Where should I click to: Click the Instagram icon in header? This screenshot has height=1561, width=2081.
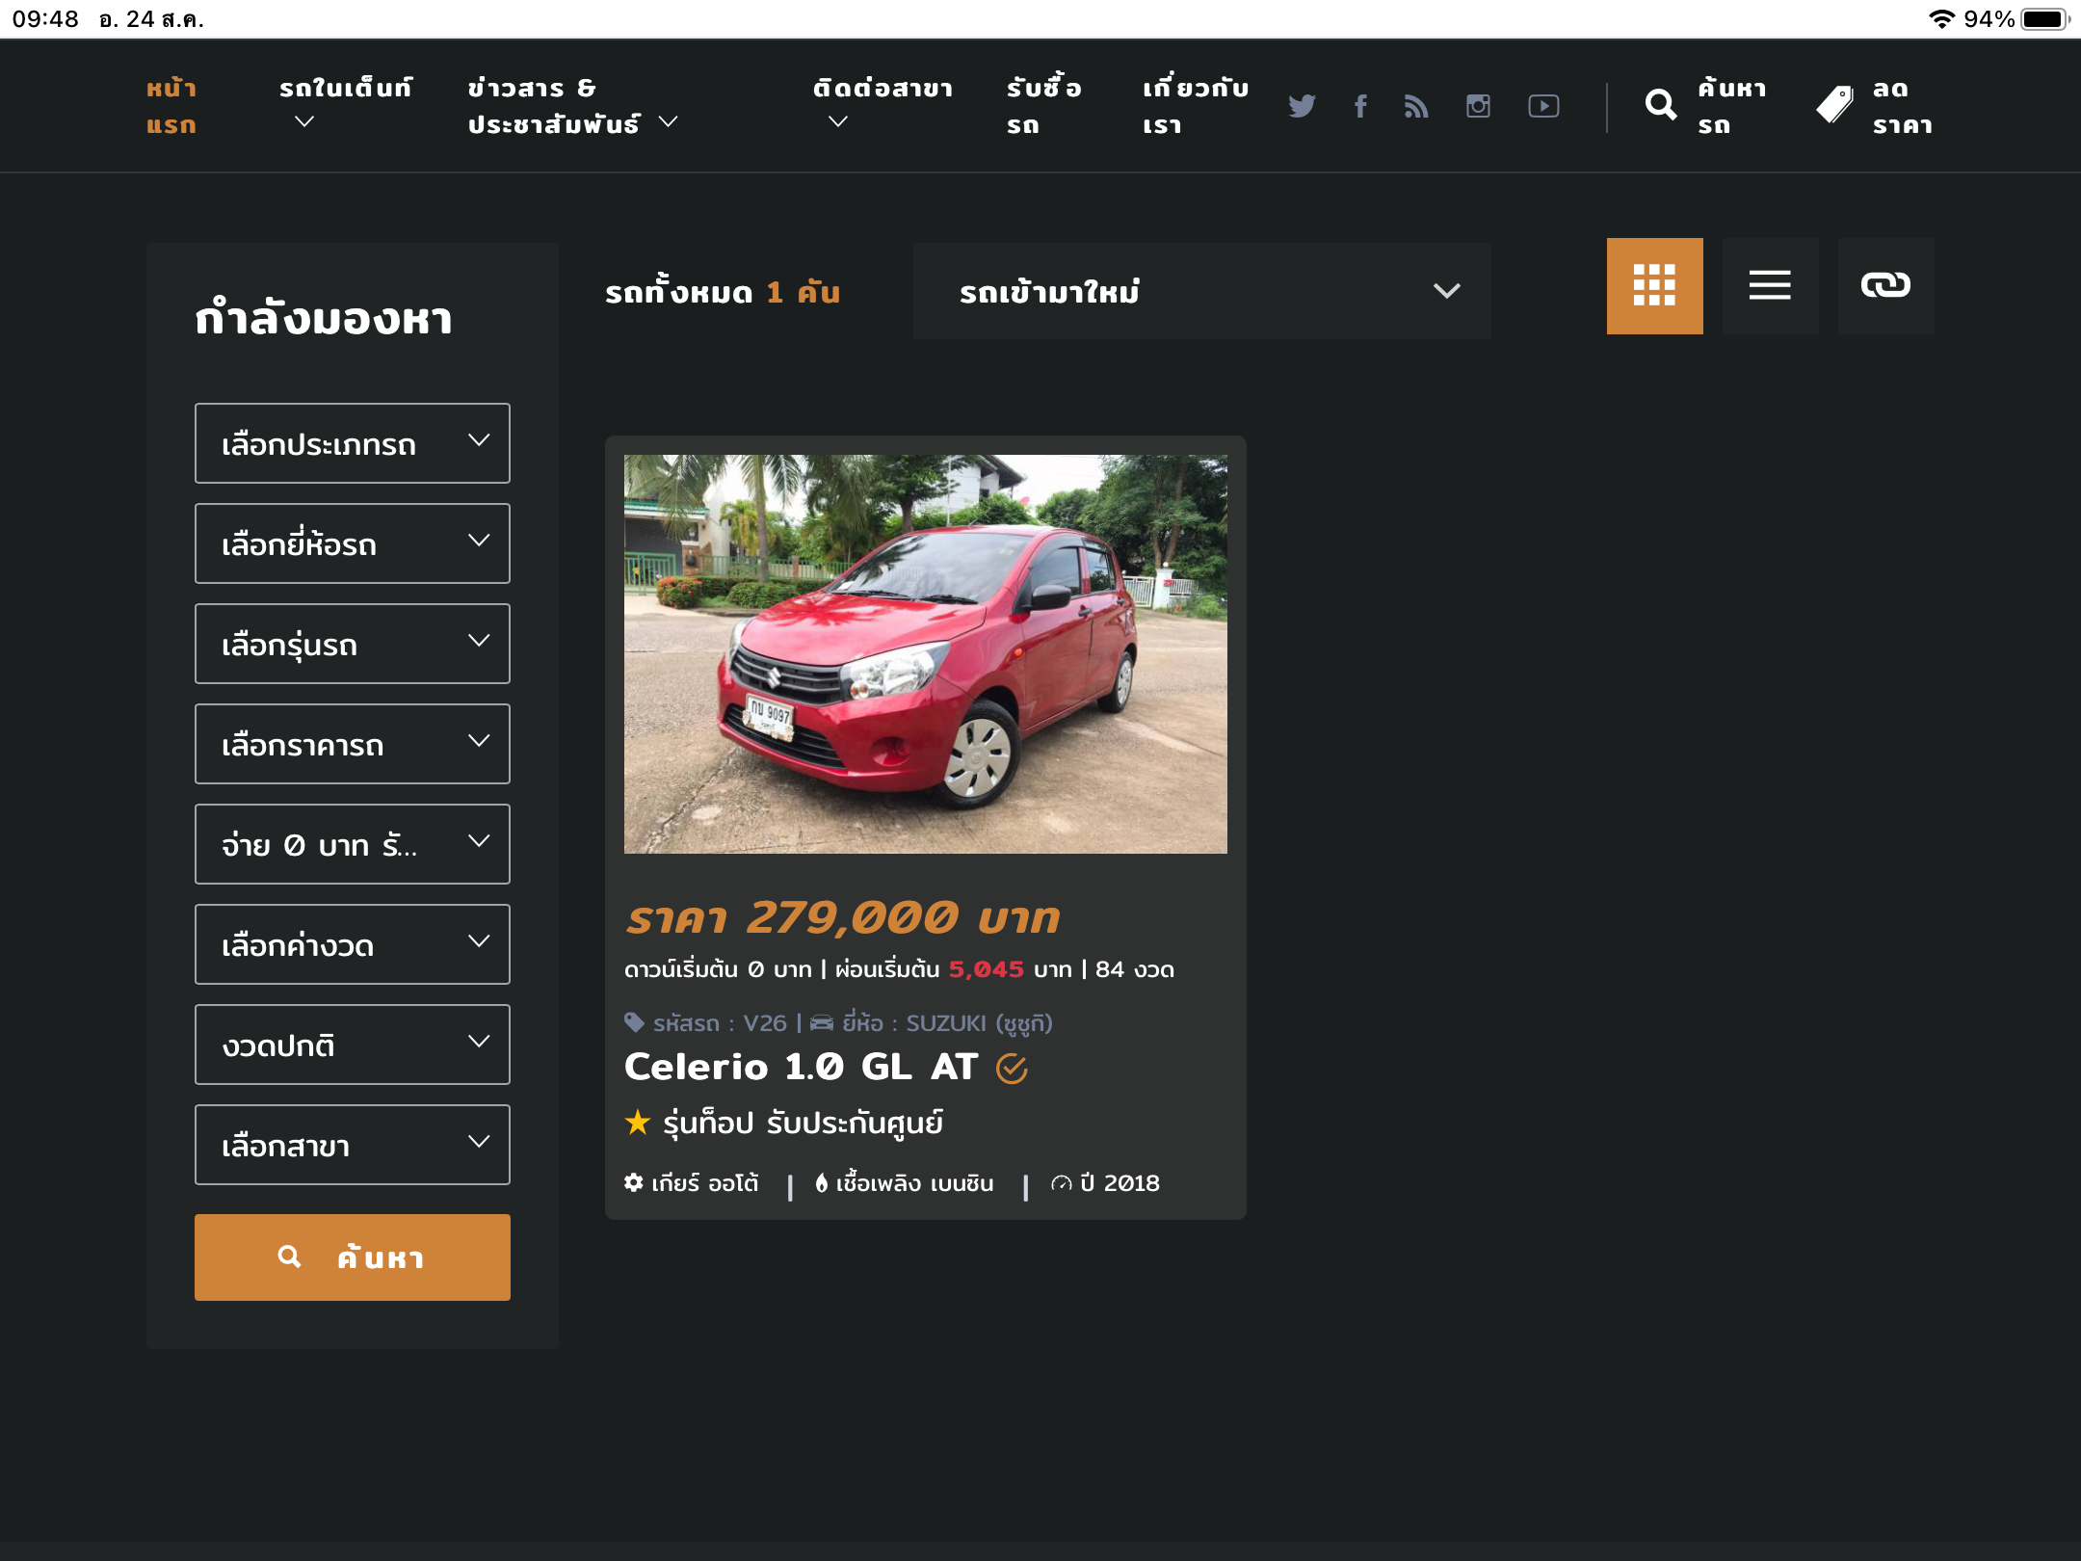click(1478, 106)
